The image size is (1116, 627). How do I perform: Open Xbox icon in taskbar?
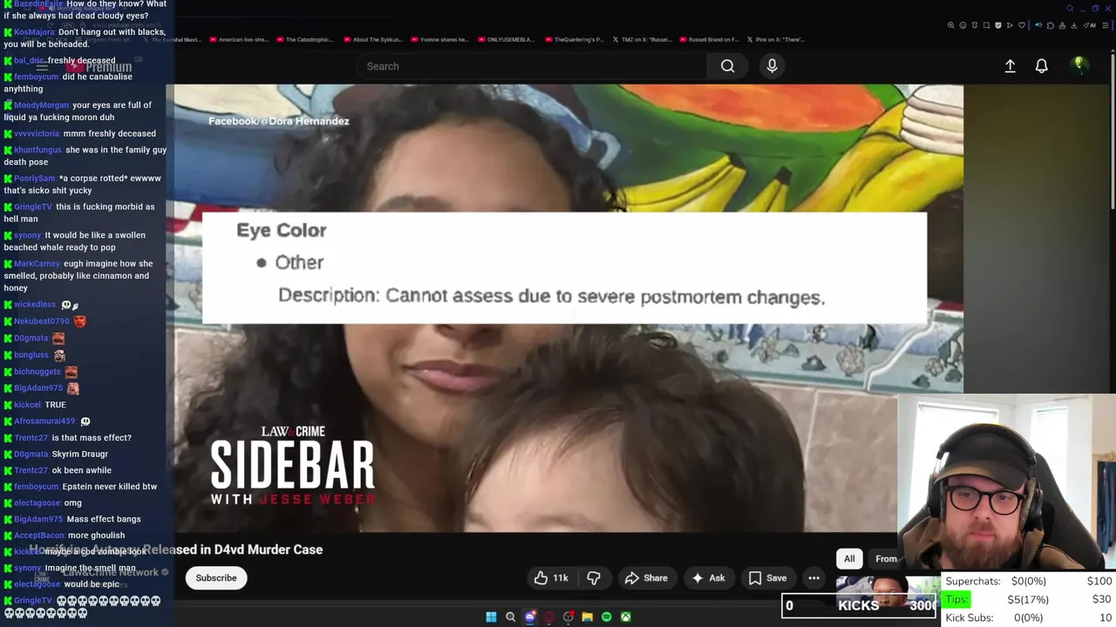[626, 617]
